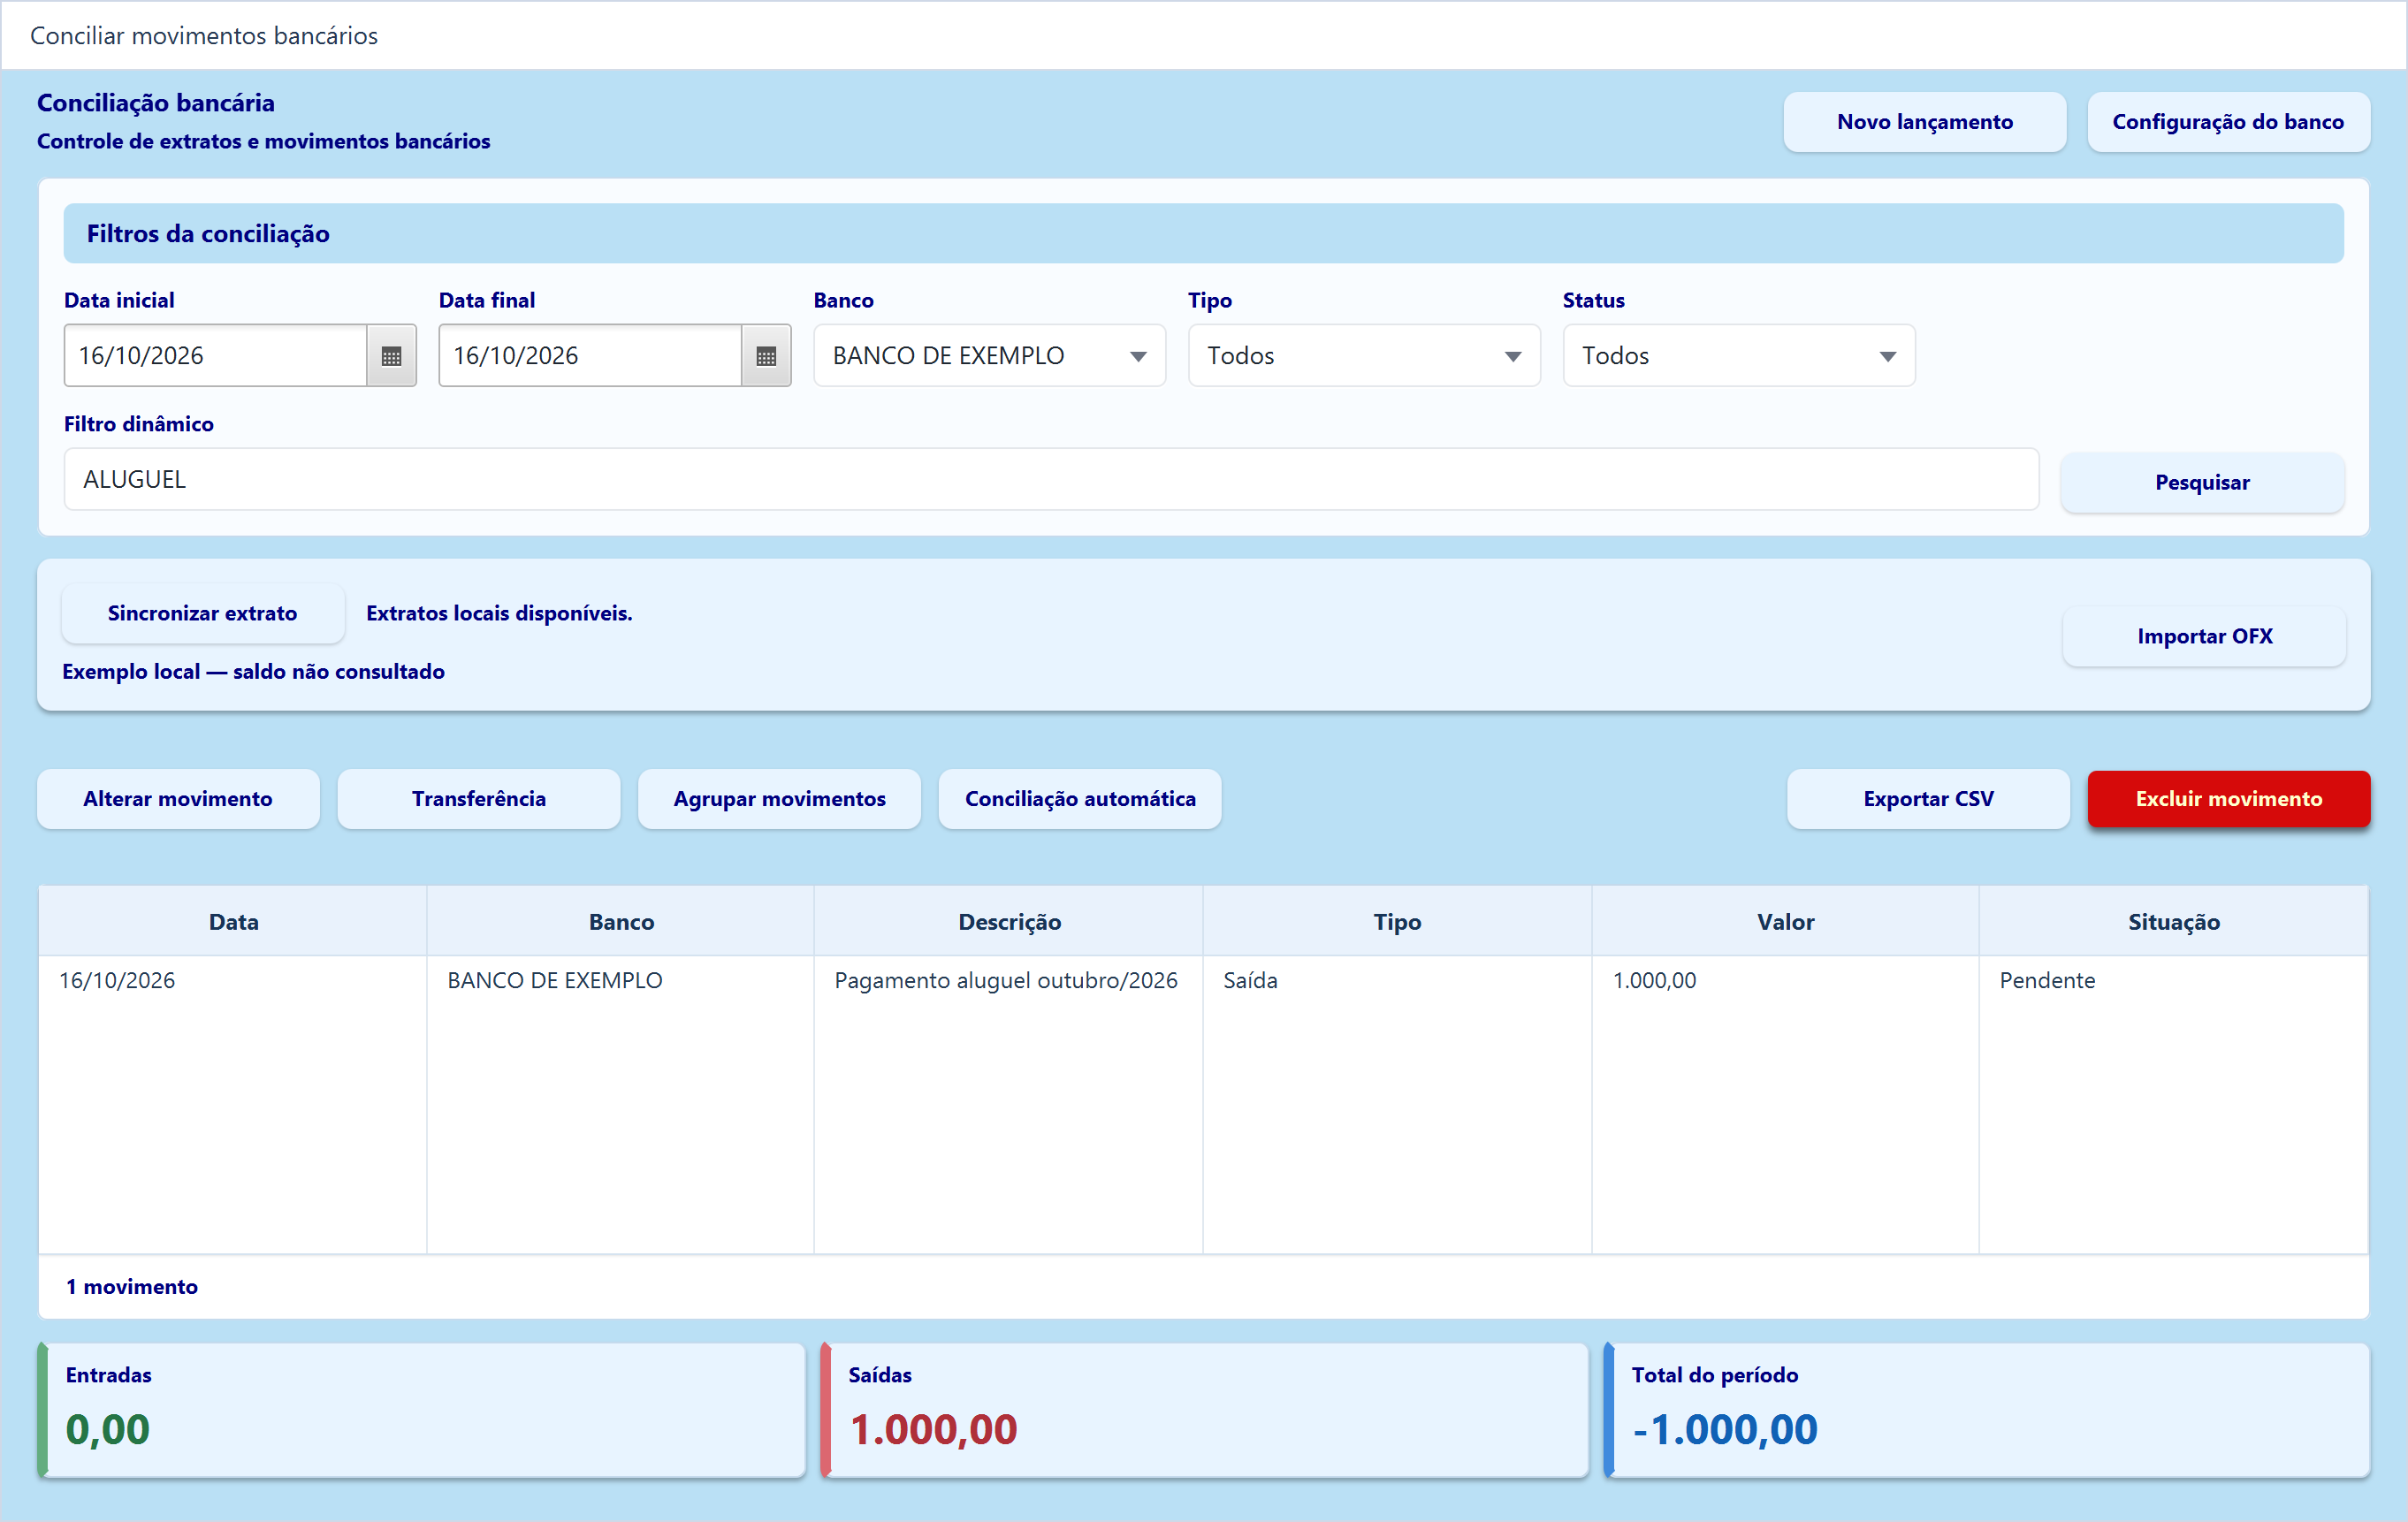This screenshot has width=2408, height=1522.
Task: Open the Data final calendar picker
Action: pyautogui.click(x=766, y=356)
